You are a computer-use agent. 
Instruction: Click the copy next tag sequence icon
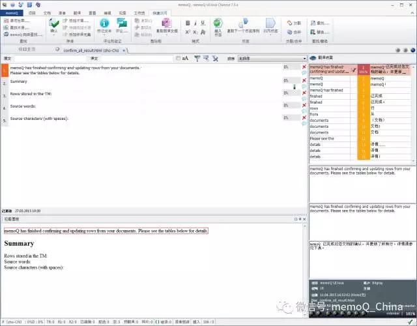(x=243, y=23)
